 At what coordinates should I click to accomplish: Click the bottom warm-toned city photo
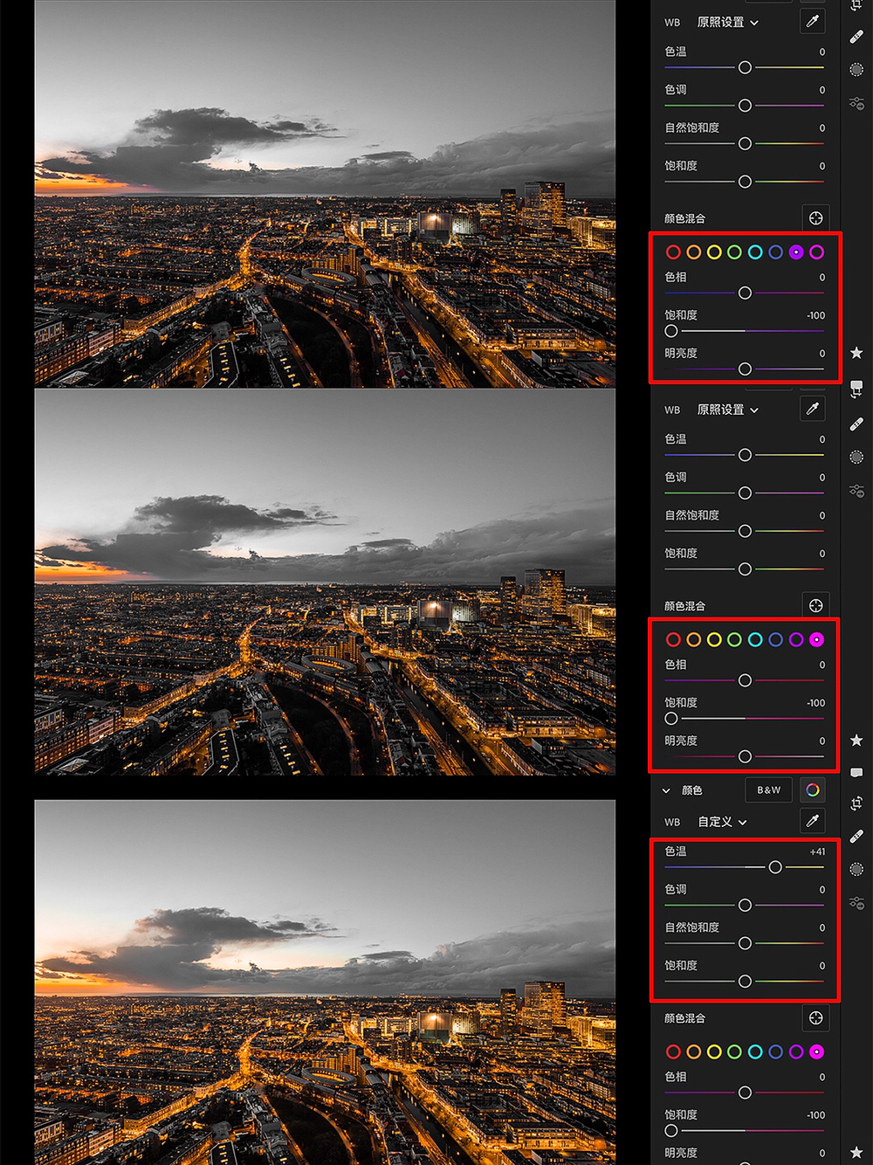pos(325,982)
